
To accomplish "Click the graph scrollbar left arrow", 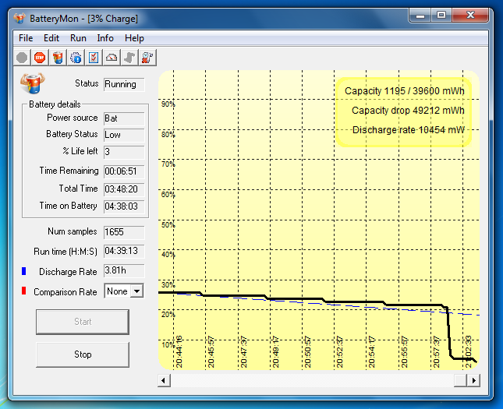I will tap(164, 381).
